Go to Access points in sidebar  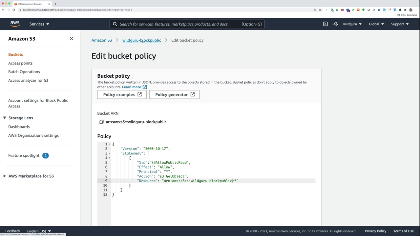click(20, 63)
